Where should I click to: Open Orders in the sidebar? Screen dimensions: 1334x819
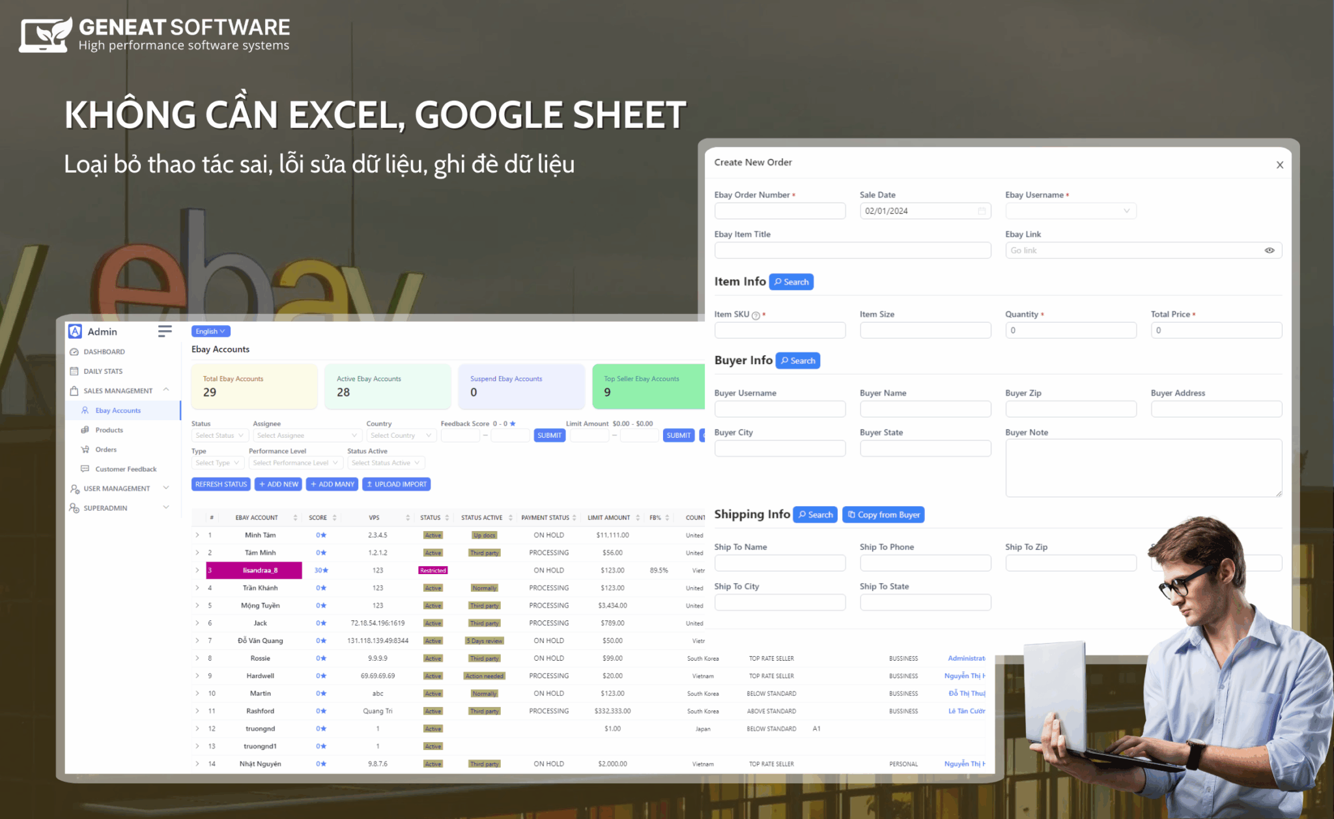[106, 450]
